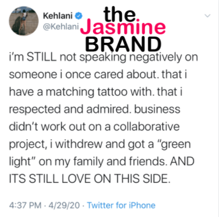Click the phrase "someone i once cared about"
Image resolution: width=219 pixels, height=217 pixels.
pos(84,74)
